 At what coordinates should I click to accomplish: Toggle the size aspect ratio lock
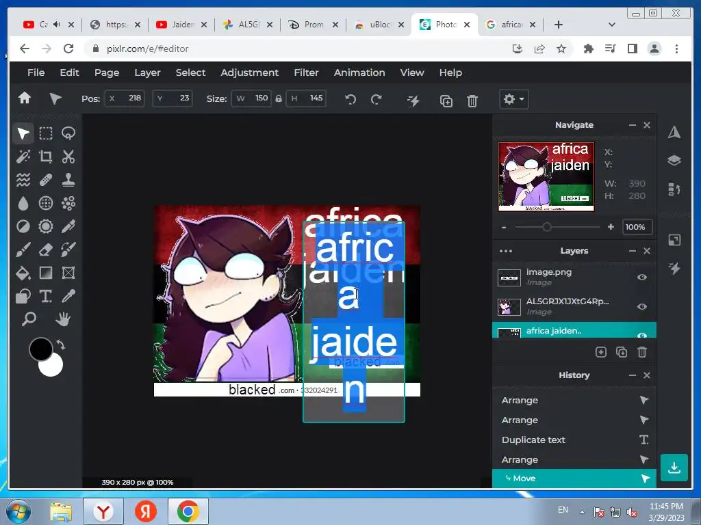(x=279, y=98)
